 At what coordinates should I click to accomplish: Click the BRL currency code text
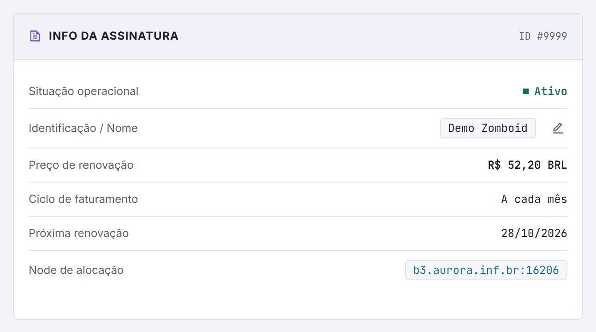(558, 165)
